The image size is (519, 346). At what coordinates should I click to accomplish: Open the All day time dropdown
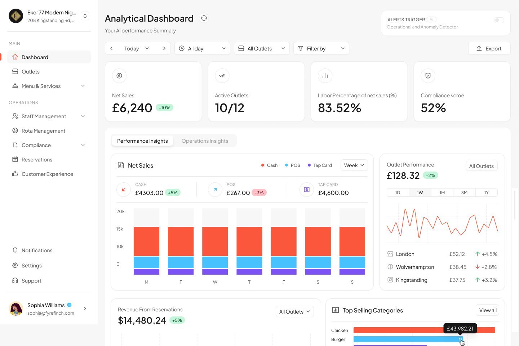click(x=203, y=48)
